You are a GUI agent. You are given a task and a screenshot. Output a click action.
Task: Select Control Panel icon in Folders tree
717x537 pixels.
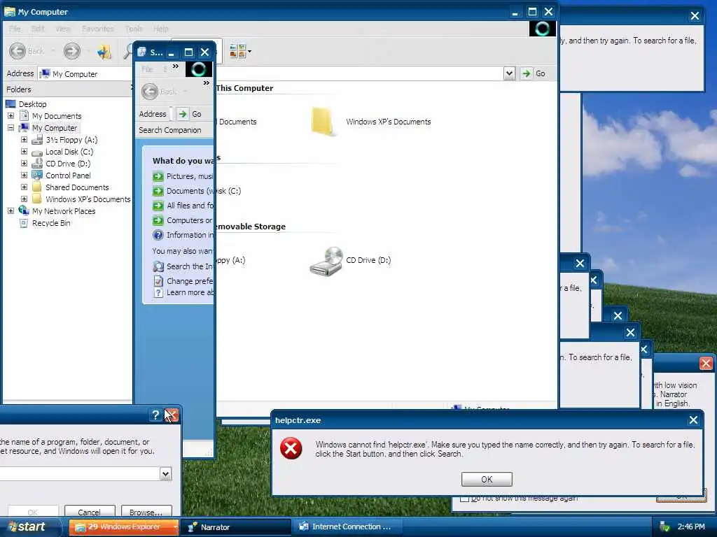pyautogui.click(x=37, y=176)
